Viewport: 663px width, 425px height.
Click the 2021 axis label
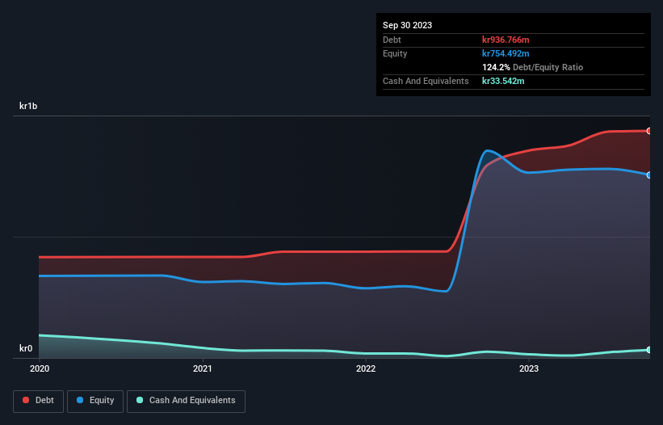(203, 368)
